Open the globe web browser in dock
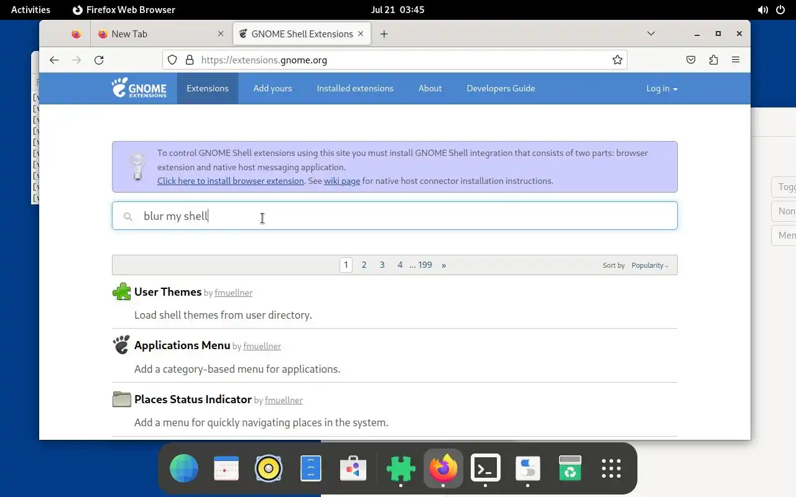The width and height of the screenshot is (796, 497). coord(184,468)
